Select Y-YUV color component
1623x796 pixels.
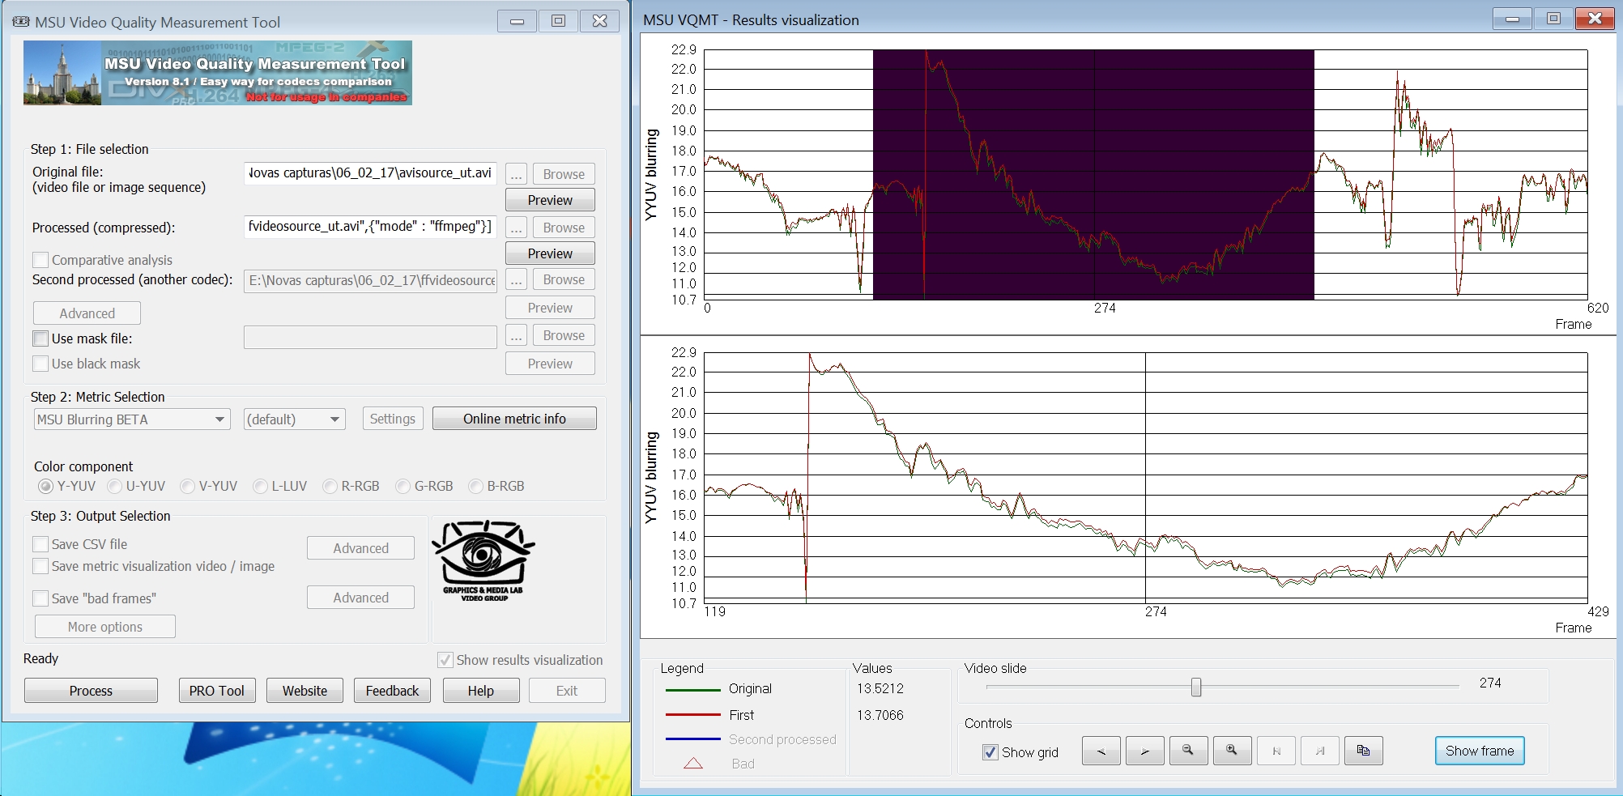click(x=46, y=486)
